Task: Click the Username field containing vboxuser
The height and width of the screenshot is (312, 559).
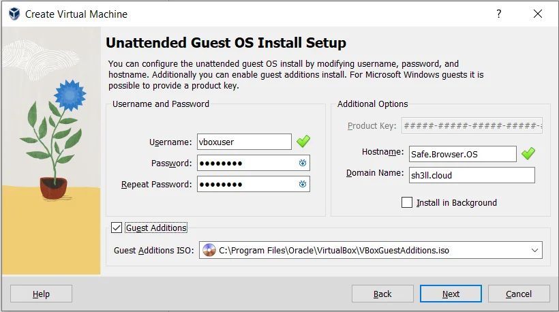Action: [244, 142]
